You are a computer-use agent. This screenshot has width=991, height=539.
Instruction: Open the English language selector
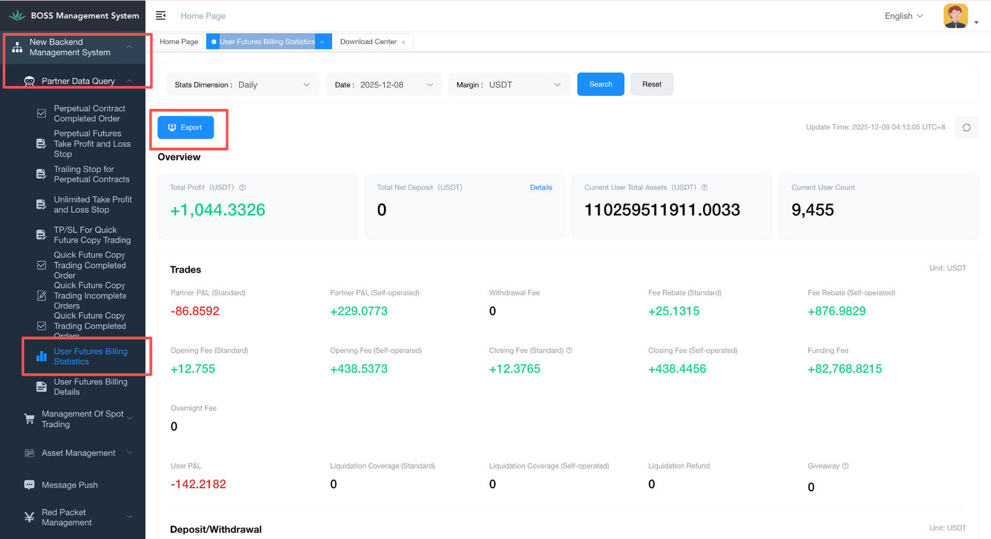pyautogui.click(x=904, y=16)
